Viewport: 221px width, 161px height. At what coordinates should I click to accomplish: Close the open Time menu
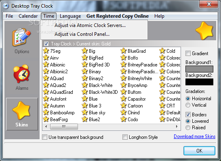pos(48,16)
